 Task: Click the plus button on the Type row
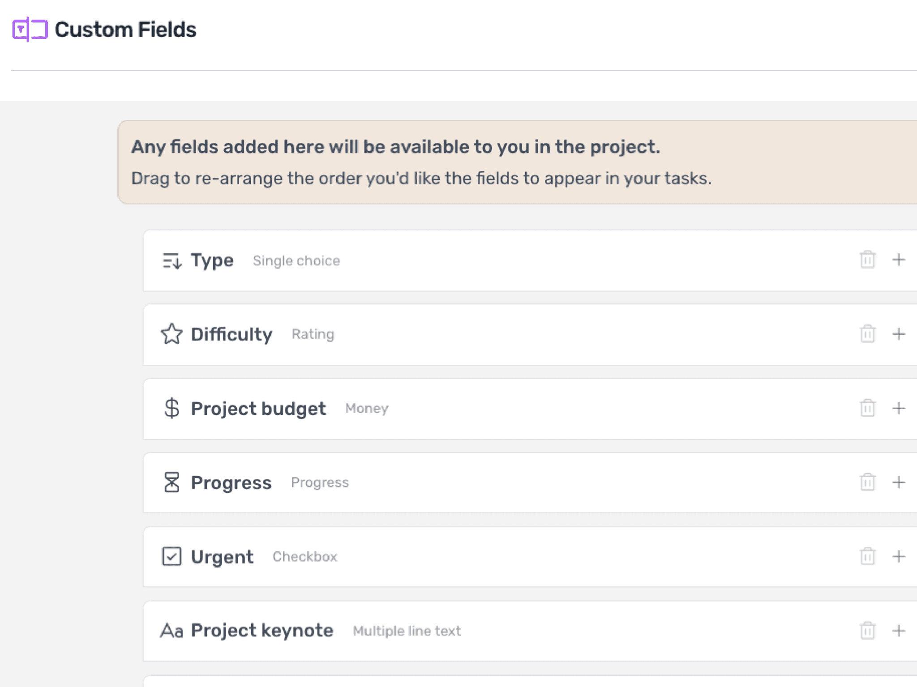pyautogui.click(x=899, y=260)
